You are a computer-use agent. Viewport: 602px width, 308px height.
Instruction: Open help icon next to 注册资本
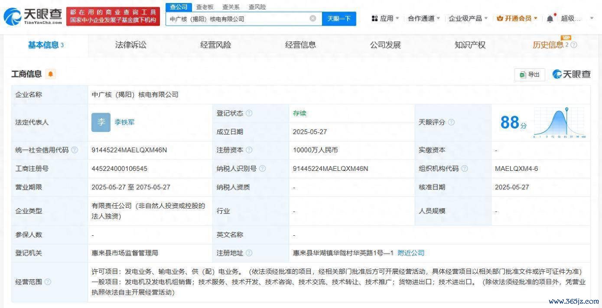click(x=249, y=150)
